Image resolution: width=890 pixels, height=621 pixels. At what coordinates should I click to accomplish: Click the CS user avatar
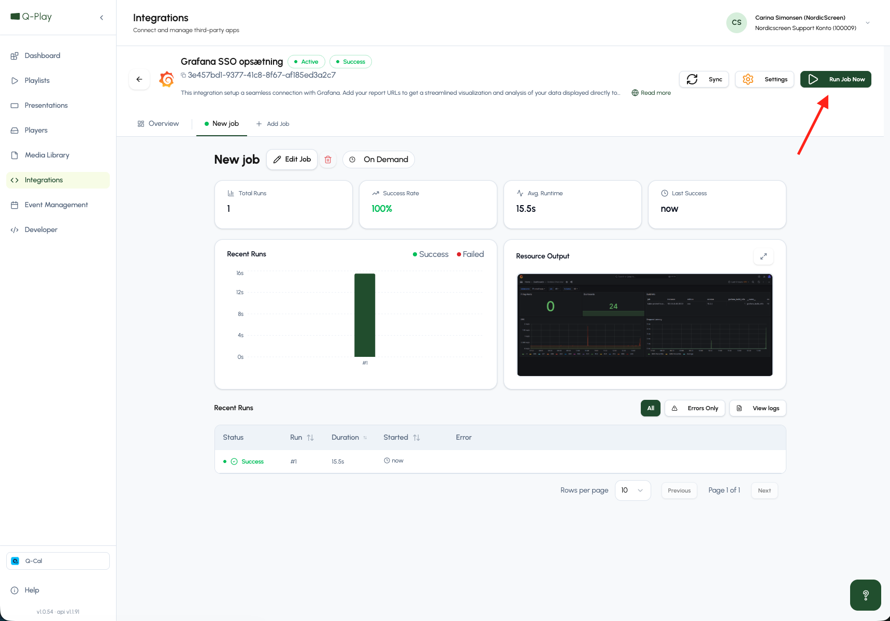pos(737,23)
